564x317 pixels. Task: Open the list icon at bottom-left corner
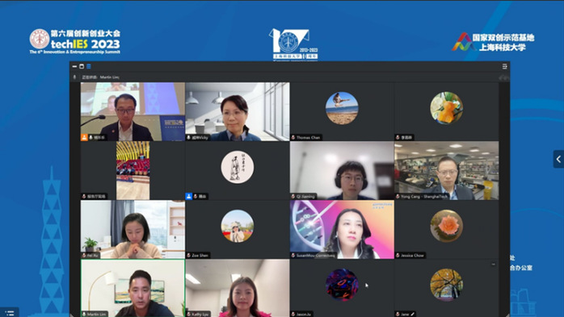(10, 313)
